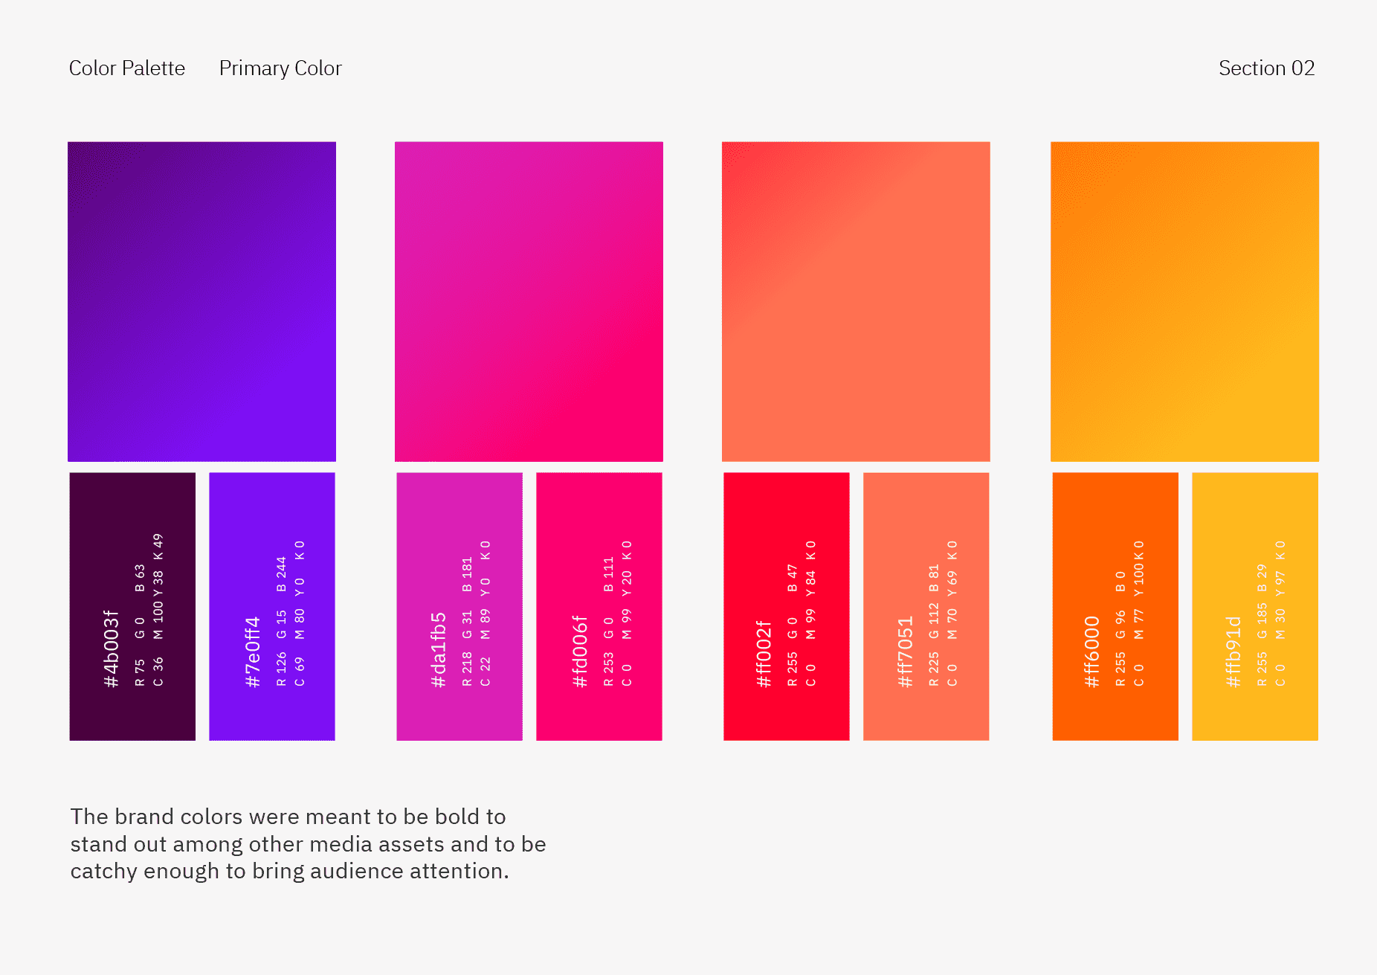The height and width of the screenshot is (975, 1377).
Task: Click the #ff7051 hex code text
Action: 905,651
